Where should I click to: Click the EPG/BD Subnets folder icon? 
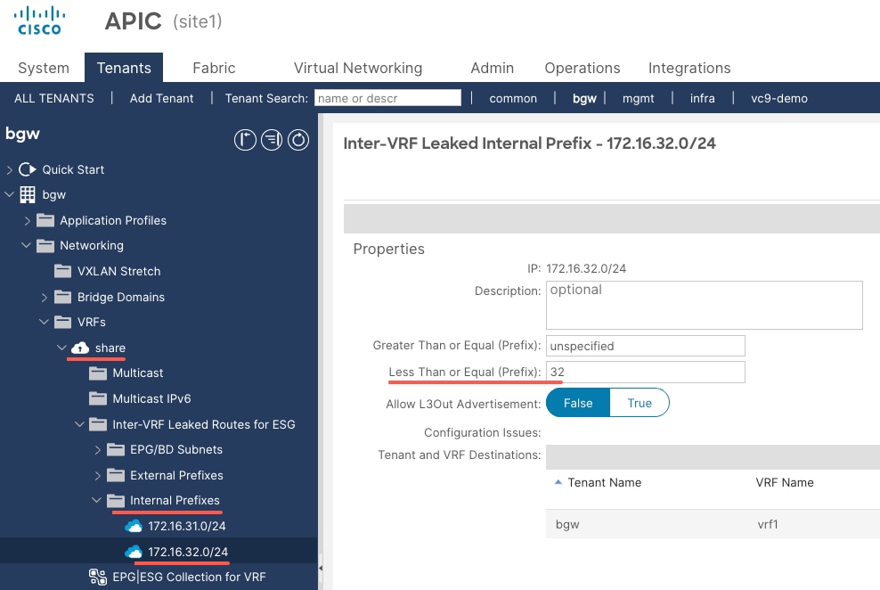[116, 450]
